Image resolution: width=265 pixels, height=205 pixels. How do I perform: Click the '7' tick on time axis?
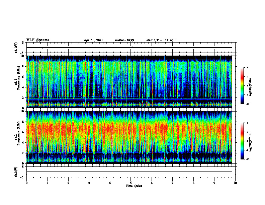pos(173,183)
